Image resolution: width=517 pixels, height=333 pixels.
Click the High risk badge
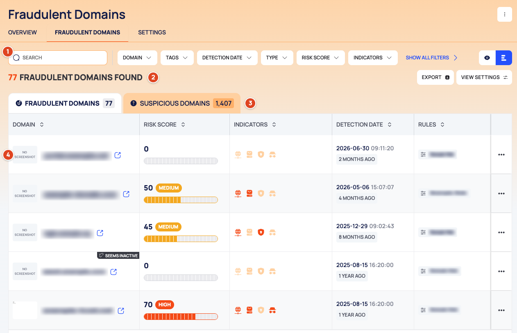pos(165,305)
